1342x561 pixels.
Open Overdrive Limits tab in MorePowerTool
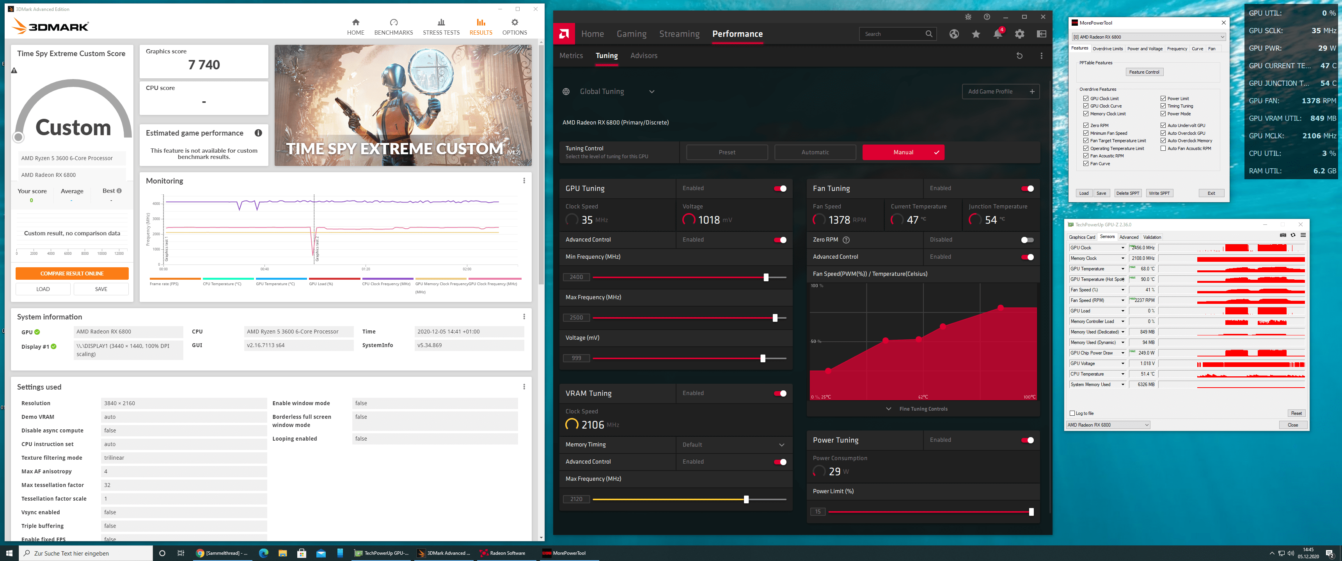click(x=1108, y=49)
